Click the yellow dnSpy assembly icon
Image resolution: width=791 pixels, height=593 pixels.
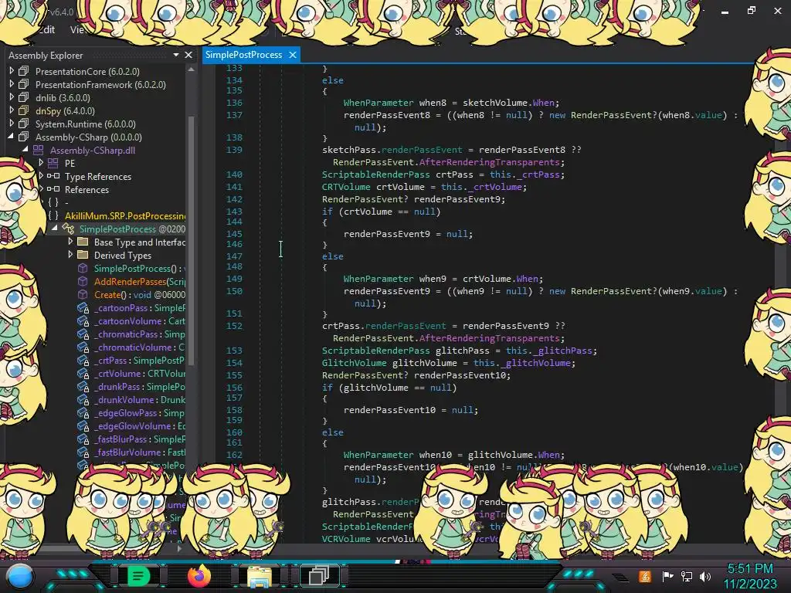[x=23, y=110]
